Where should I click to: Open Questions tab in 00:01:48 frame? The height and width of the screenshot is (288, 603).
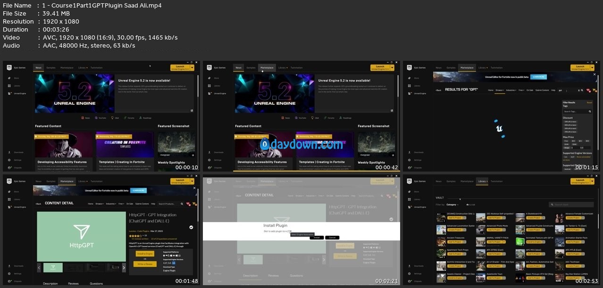[96, 283]
